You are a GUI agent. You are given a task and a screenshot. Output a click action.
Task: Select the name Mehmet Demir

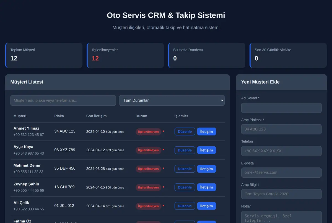click(x=27, y=165)
